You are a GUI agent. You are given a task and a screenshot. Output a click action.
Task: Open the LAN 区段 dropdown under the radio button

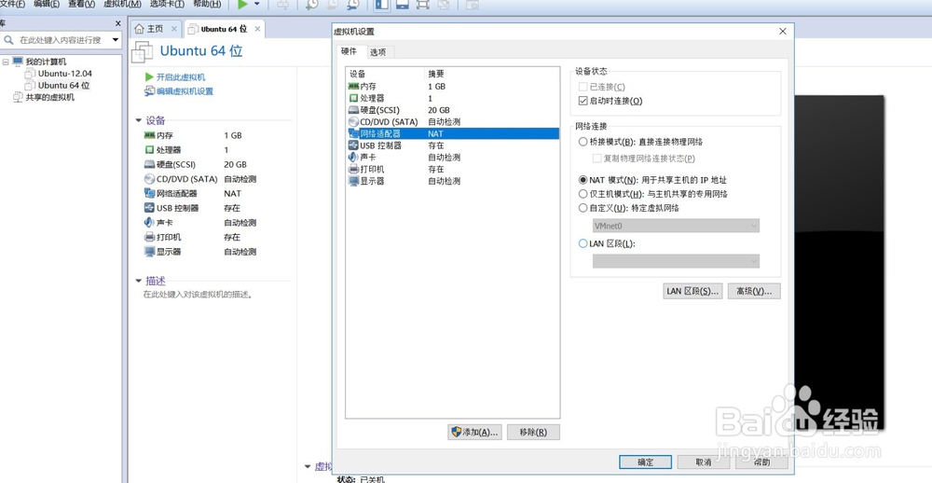coord(676,261)
